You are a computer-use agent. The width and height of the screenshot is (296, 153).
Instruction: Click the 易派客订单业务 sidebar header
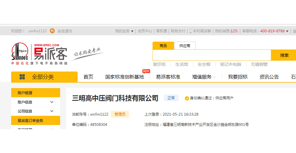coord(36,120)
